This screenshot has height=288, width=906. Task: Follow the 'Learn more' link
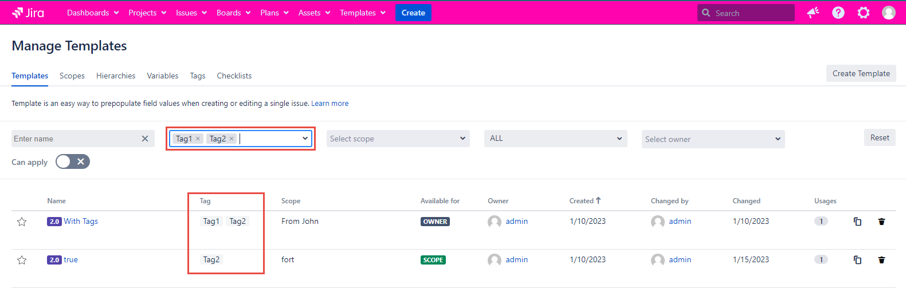point(330,104)
